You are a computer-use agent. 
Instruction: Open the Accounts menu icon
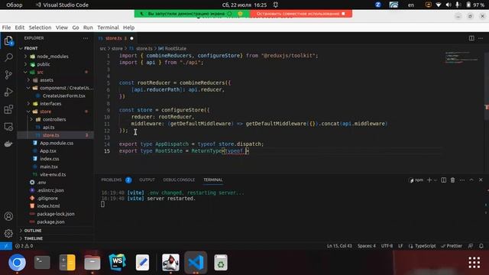click(x=8, y=216)
